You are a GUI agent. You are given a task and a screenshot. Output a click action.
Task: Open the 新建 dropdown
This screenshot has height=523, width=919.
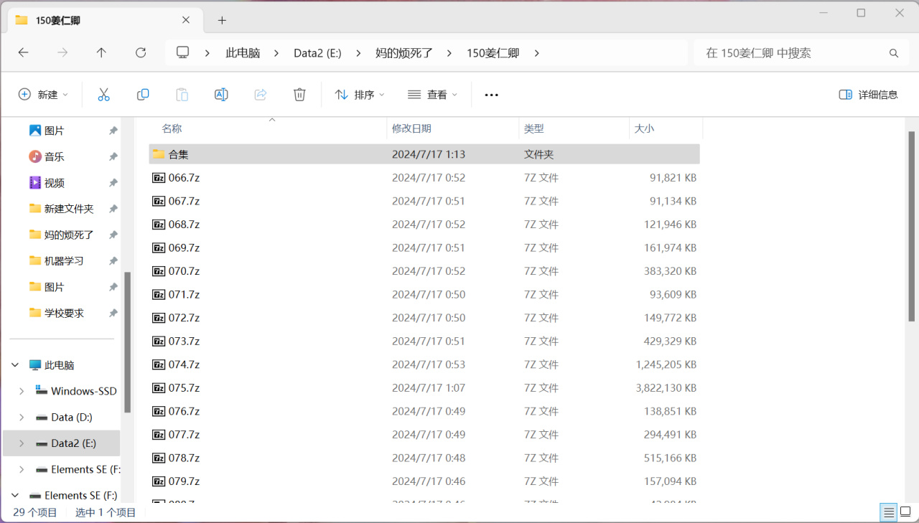click(43, 95)
